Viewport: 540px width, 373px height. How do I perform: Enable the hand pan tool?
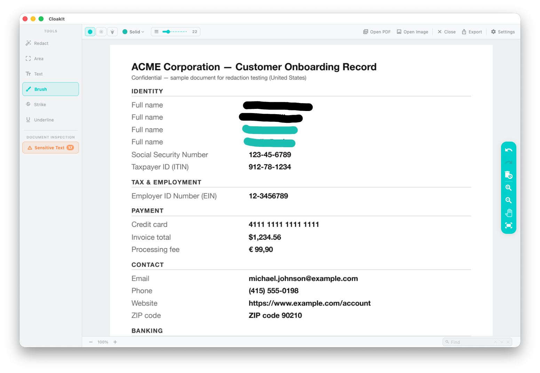coord(509,213)
